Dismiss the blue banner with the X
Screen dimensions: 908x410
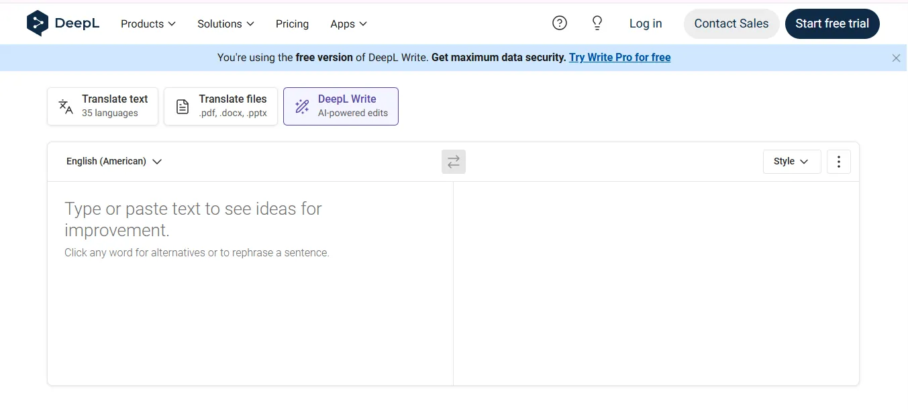click(896, 58)
